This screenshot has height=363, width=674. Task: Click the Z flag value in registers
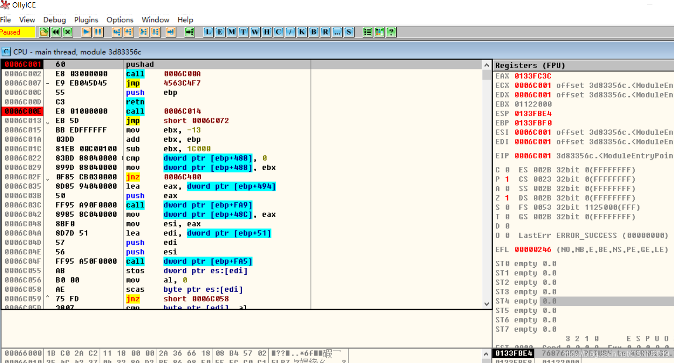(507, 198)
